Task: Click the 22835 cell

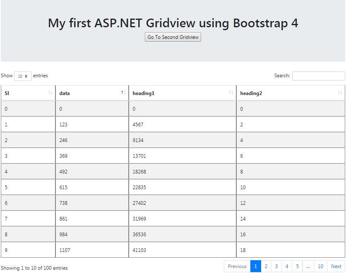Action: coord(183,187)
